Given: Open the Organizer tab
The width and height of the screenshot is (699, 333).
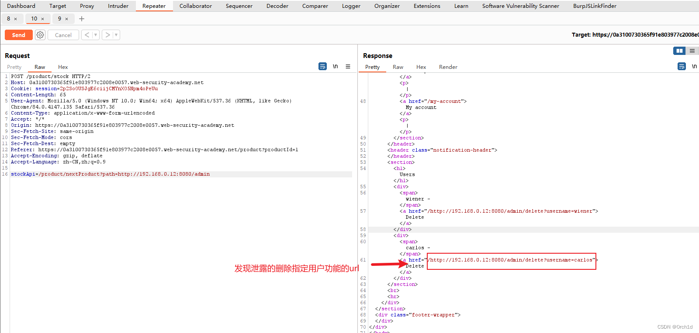Looking at the screenshot, I should [x=387, y=6].
